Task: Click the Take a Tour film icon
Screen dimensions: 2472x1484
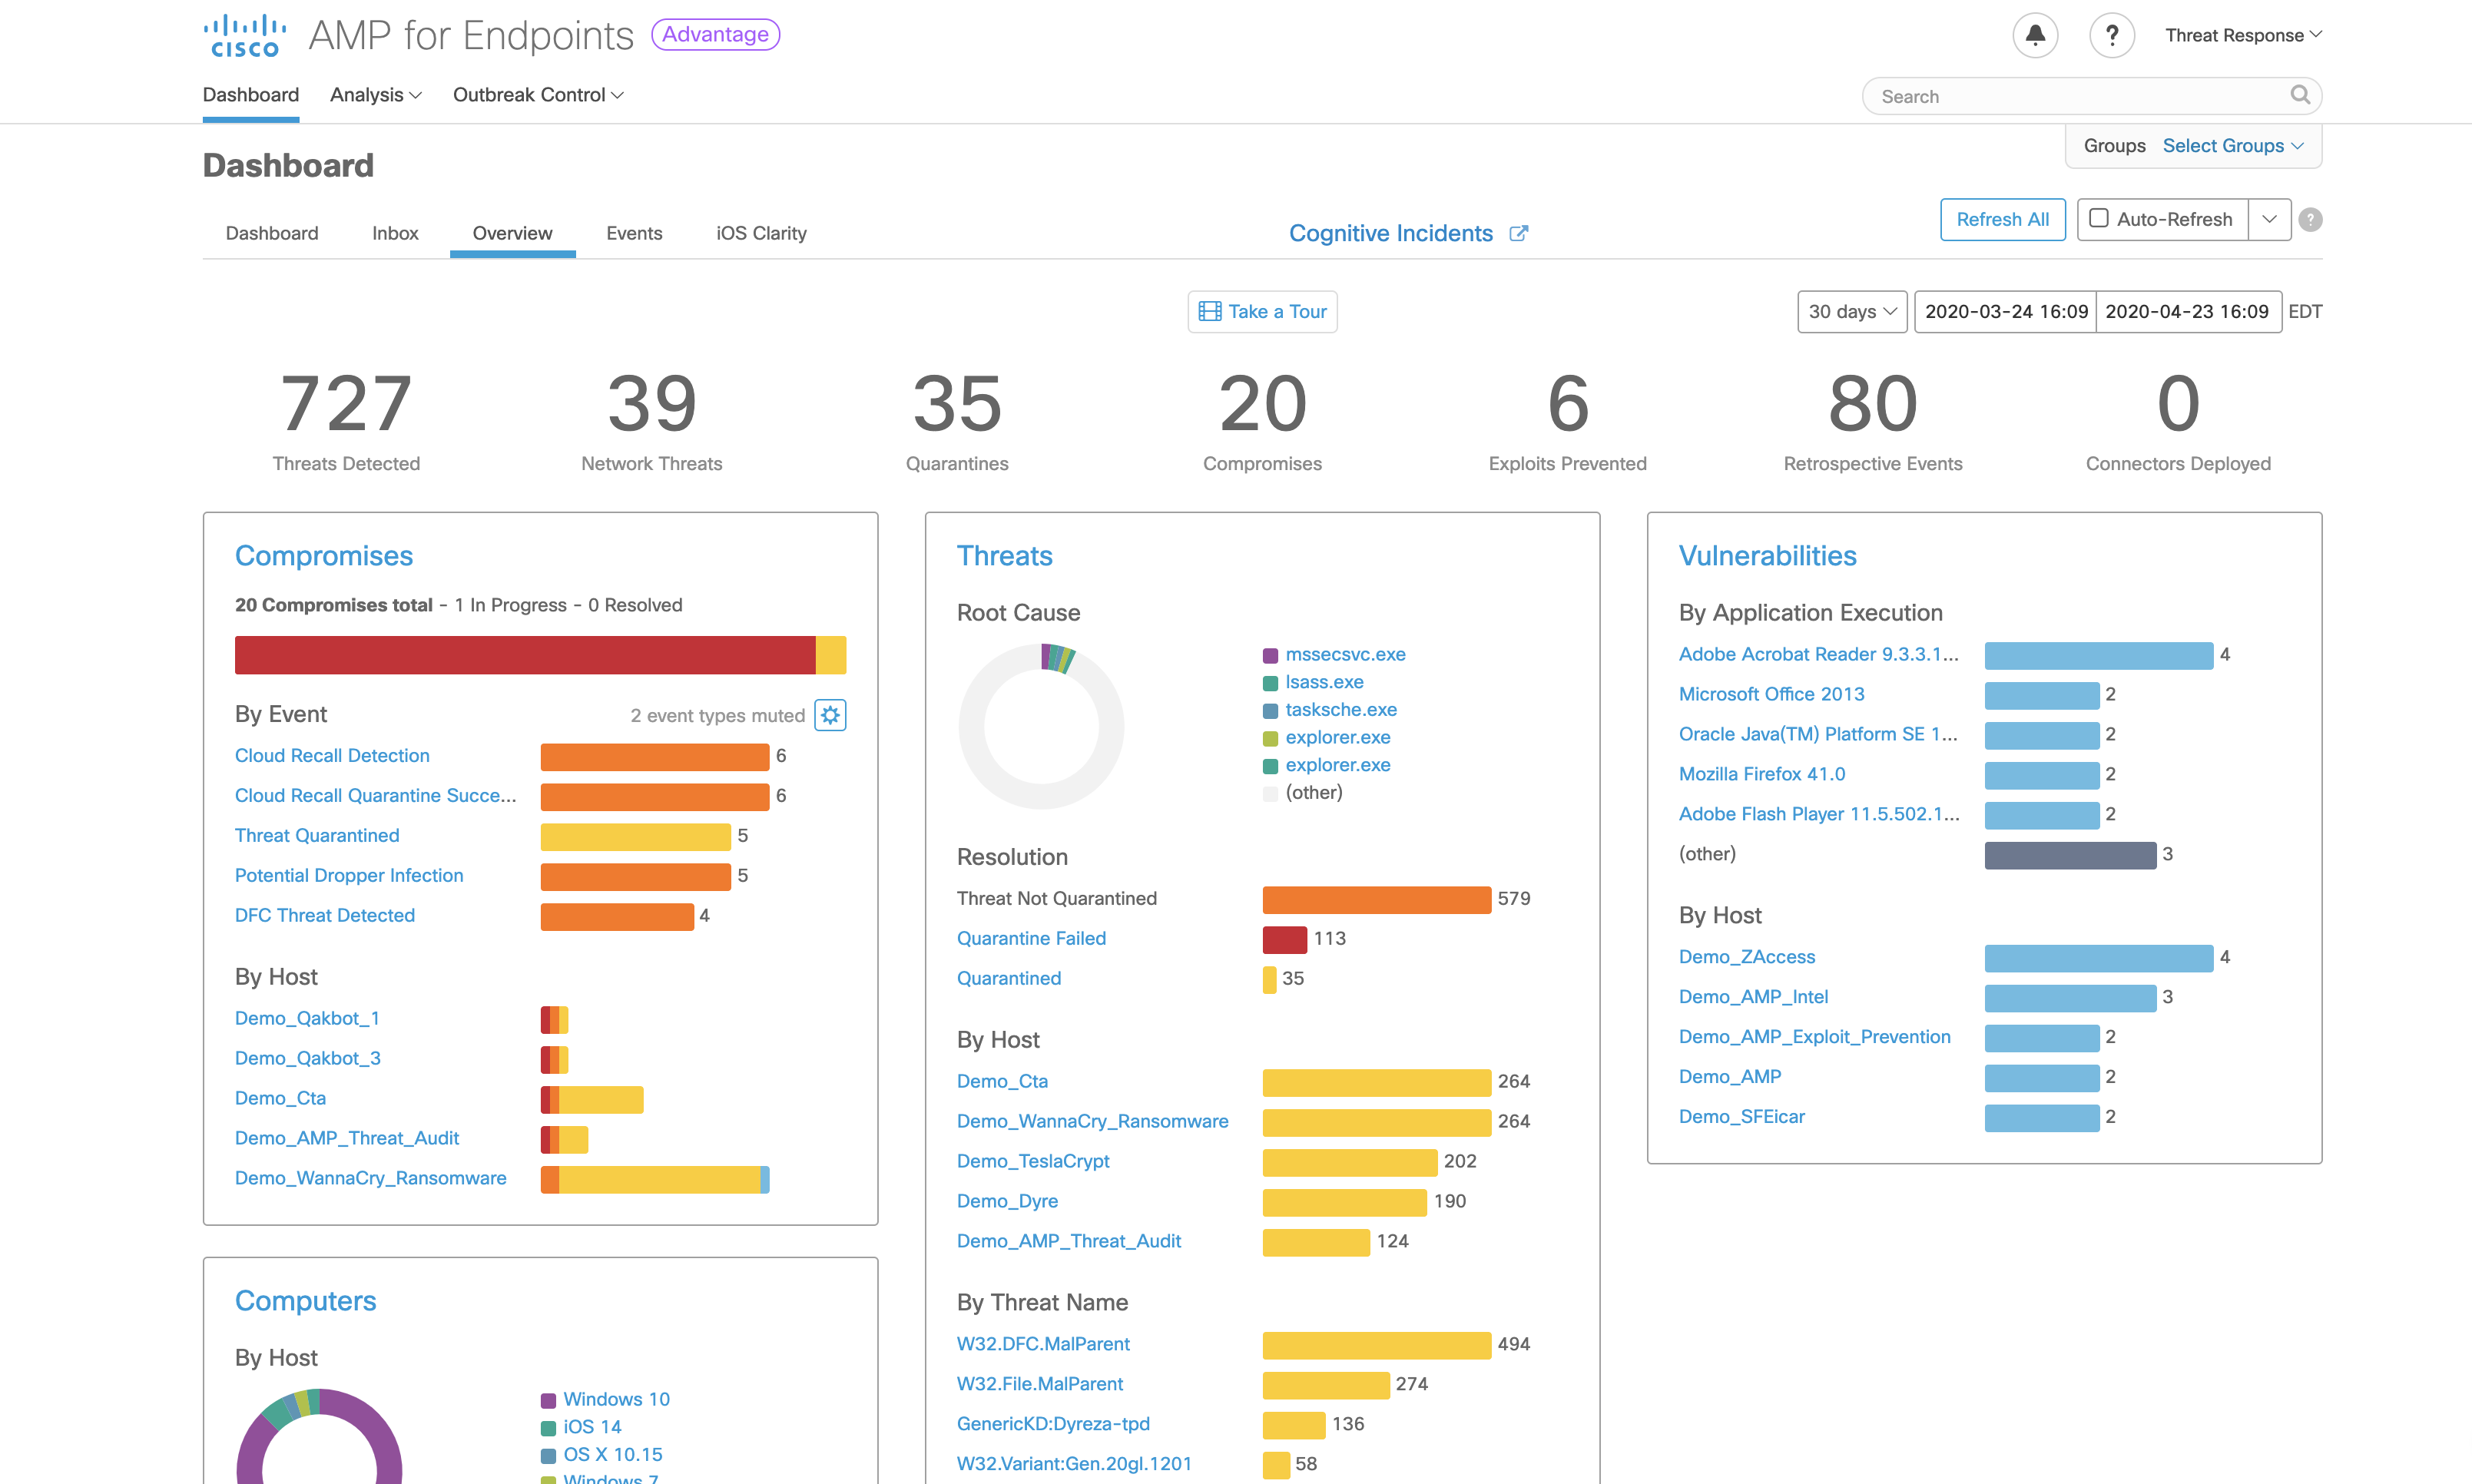Action: [x=1211, y=311]
